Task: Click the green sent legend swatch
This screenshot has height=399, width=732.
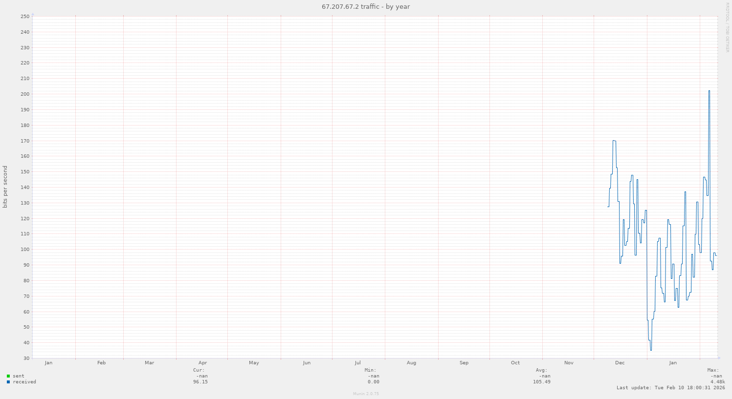Action: pos(8,376)
